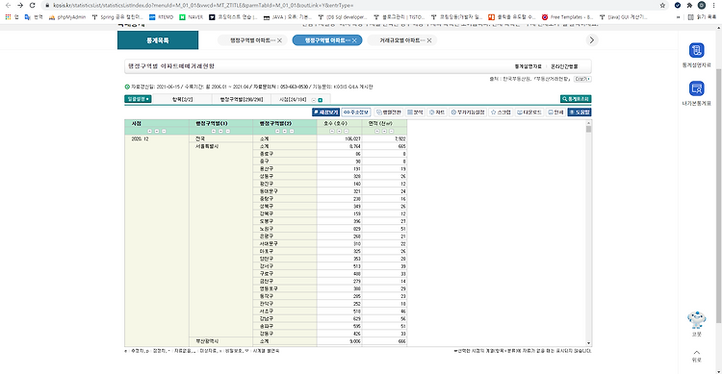Screen dimensions: 722x374
Task: Close the 거래규모별 아파트 tab
Action: (x=429, y=40)
